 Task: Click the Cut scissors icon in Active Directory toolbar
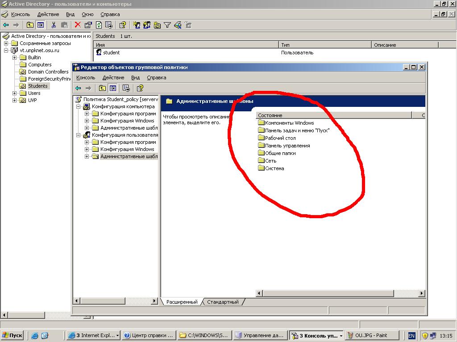tap(54, 25)
